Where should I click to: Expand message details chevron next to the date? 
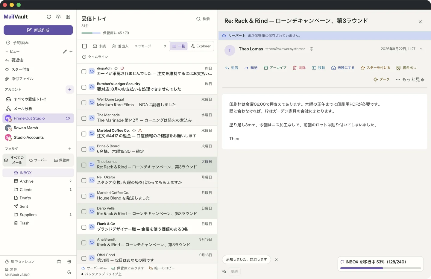(x=421, y=49)
